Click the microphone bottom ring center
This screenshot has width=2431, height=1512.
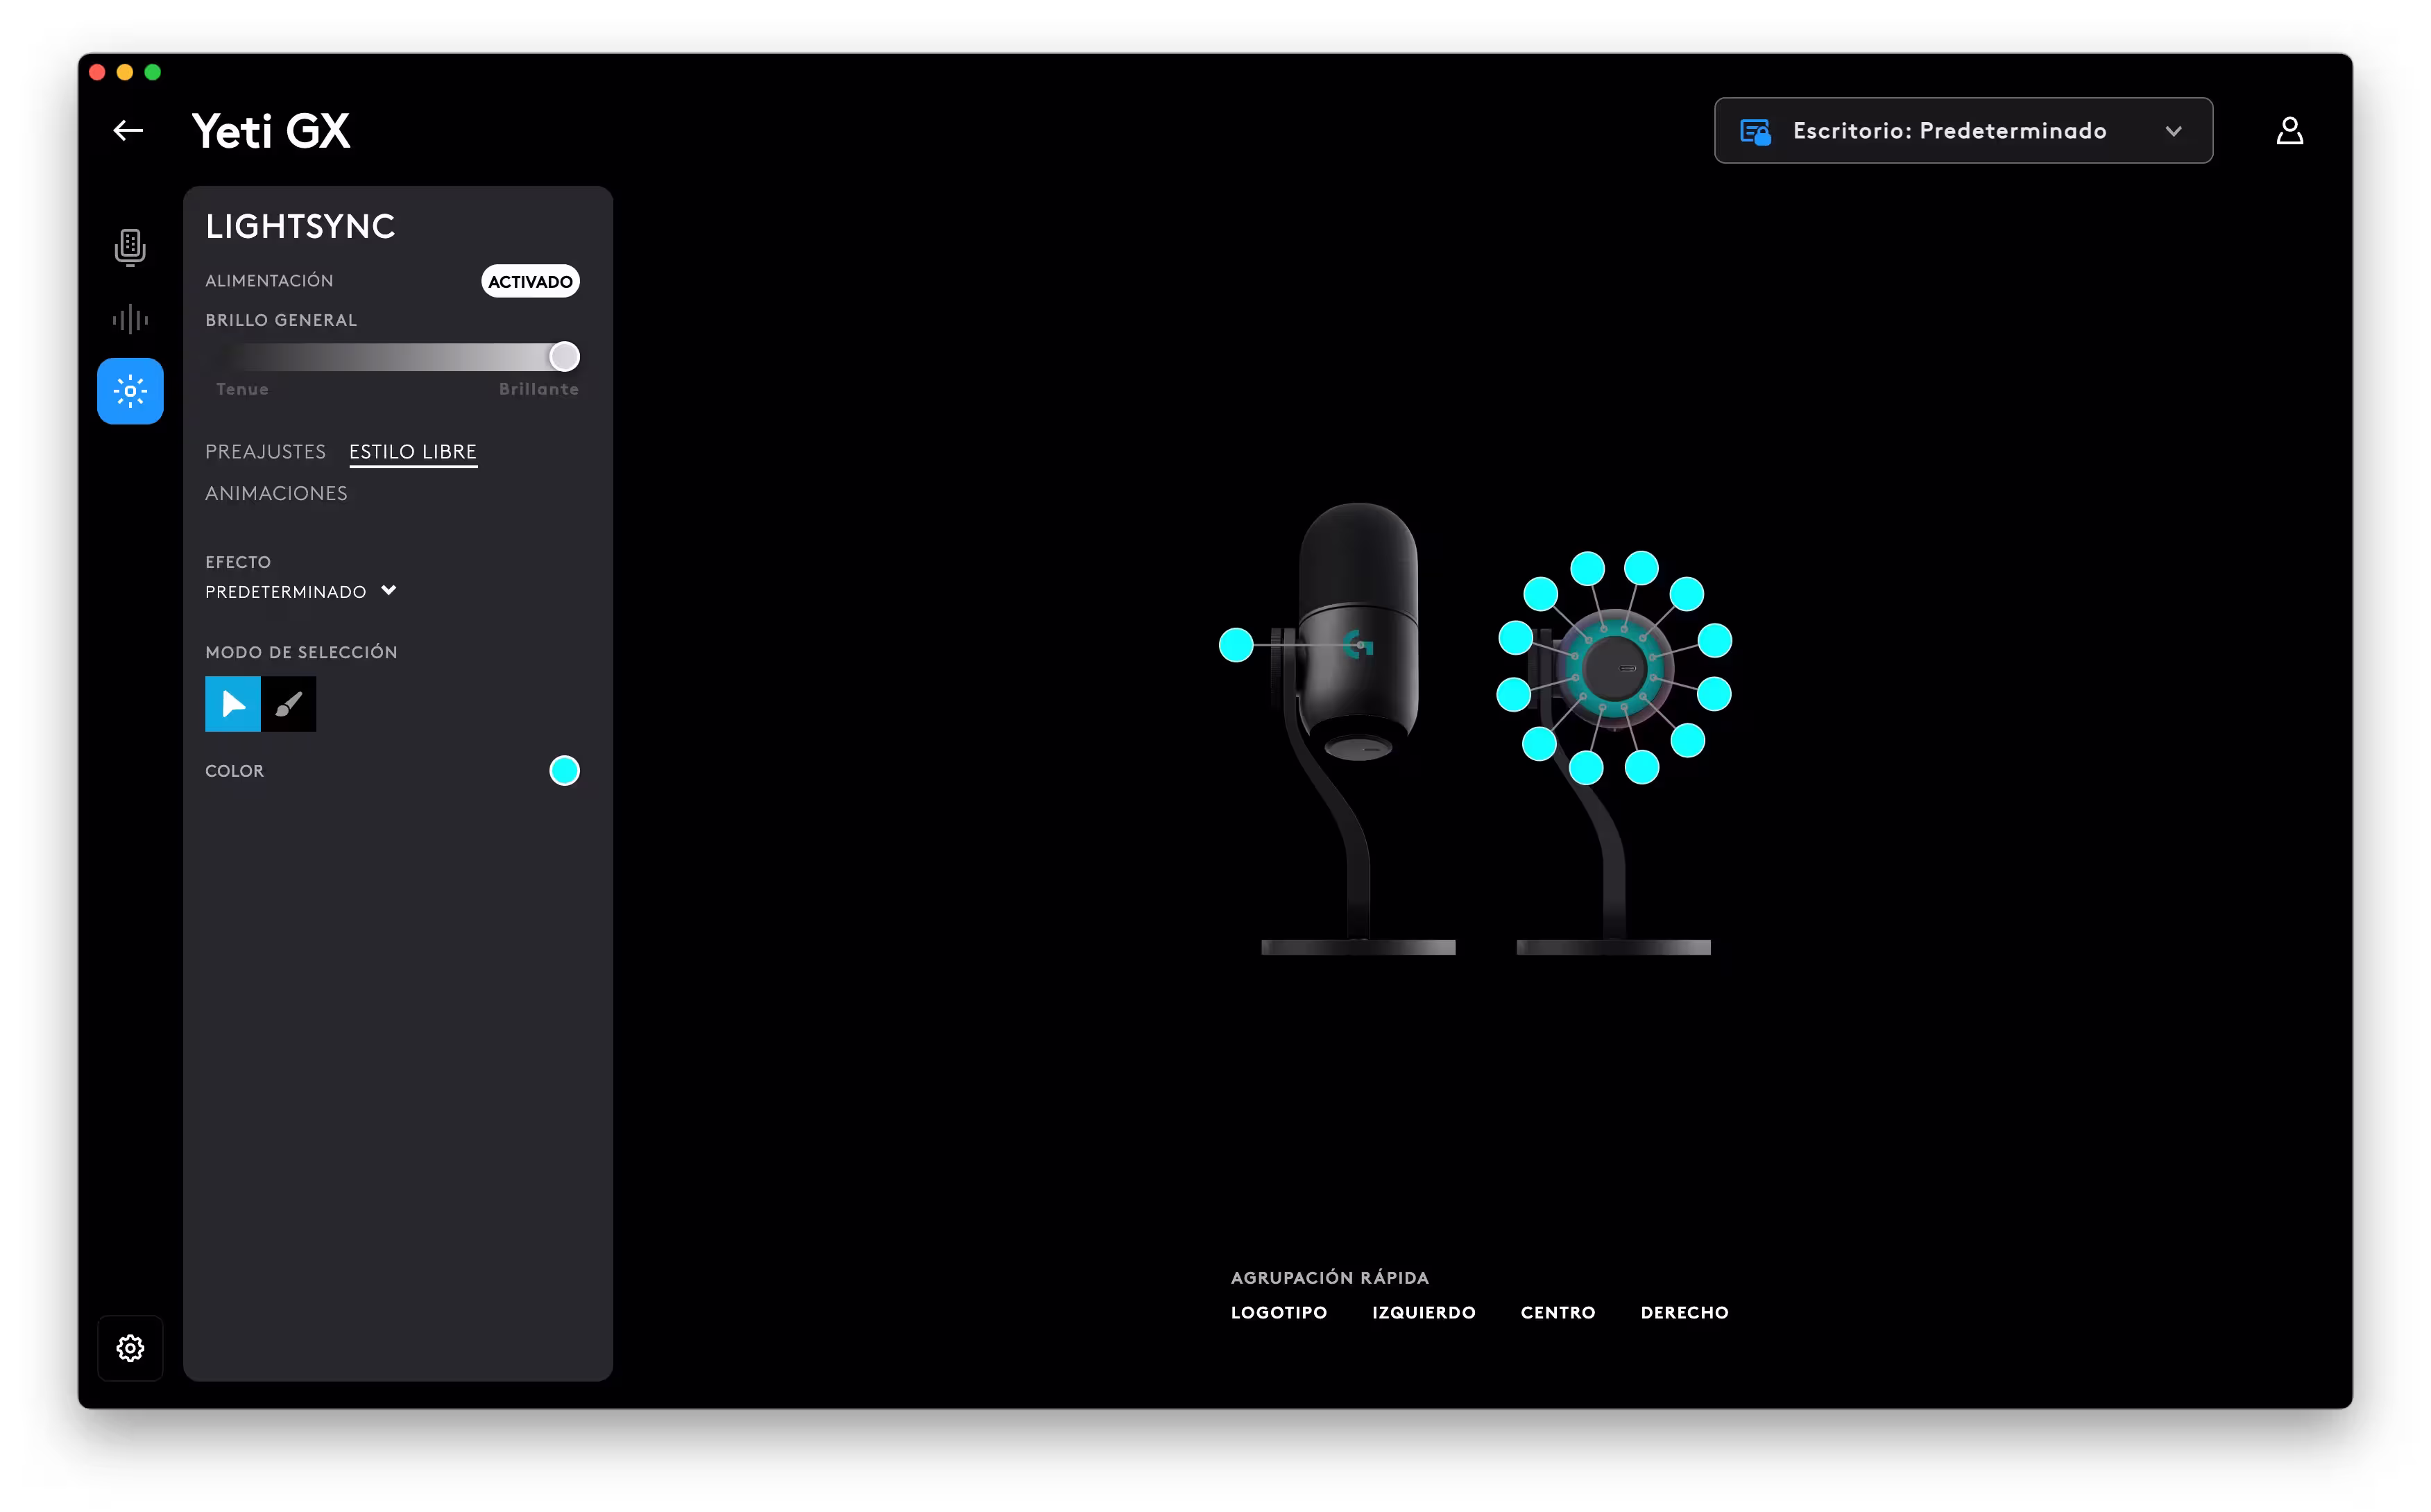(1614, 668)
